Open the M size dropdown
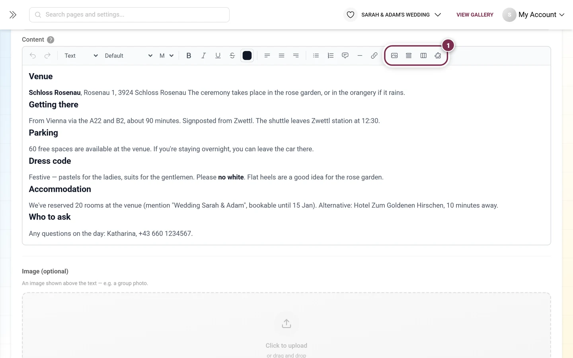573x358 pixels. [166, 56]
